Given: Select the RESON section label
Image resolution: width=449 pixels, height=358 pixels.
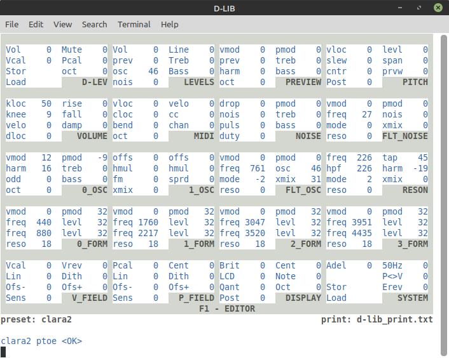Looking at the screenshot, I should (x=415, y=190).
